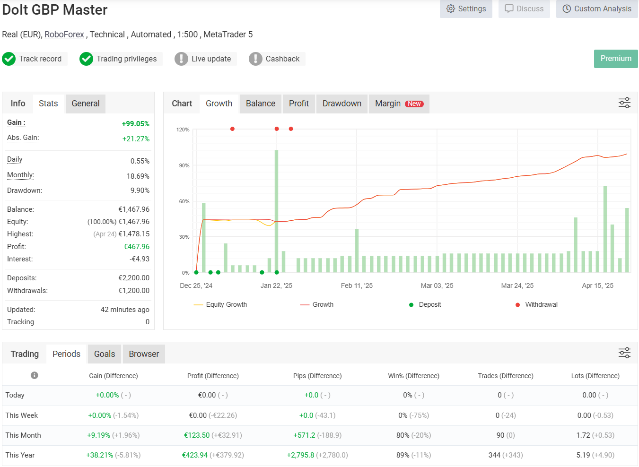Click the Trading privileges green checkmark icon
The width and height of the screenshot is (639, 467).
86,59
